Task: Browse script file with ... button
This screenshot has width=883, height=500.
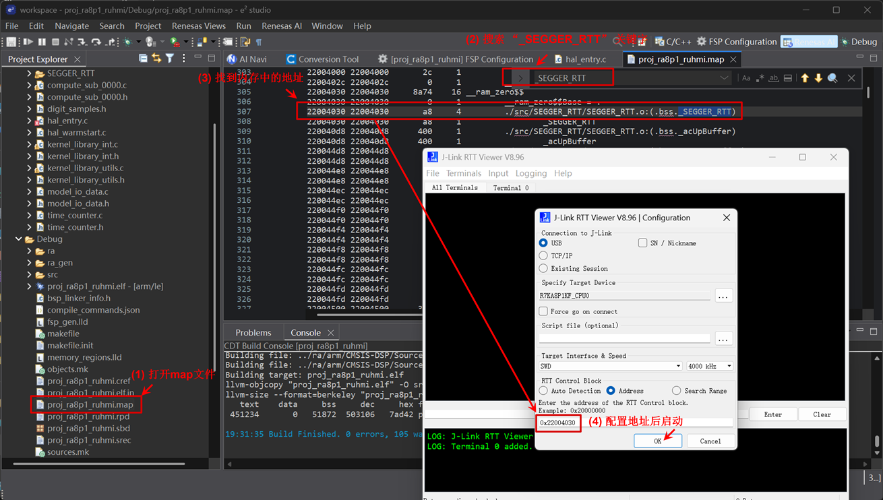Action: pos(723,338)
